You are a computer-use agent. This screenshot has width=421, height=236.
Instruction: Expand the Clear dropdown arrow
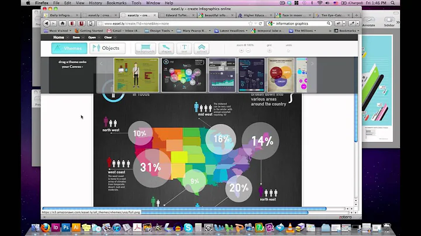(x=115, y=37)
